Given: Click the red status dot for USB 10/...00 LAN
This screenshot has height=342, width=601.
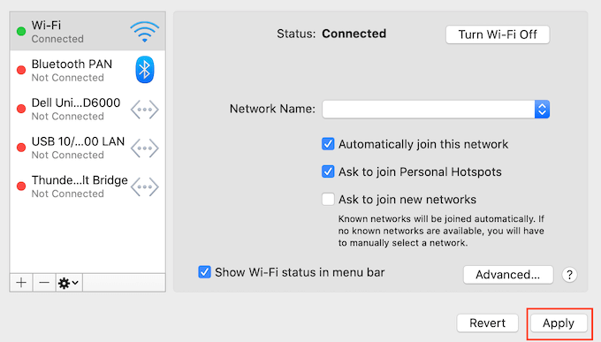Looking at the screenshot, I should [21, 148].
